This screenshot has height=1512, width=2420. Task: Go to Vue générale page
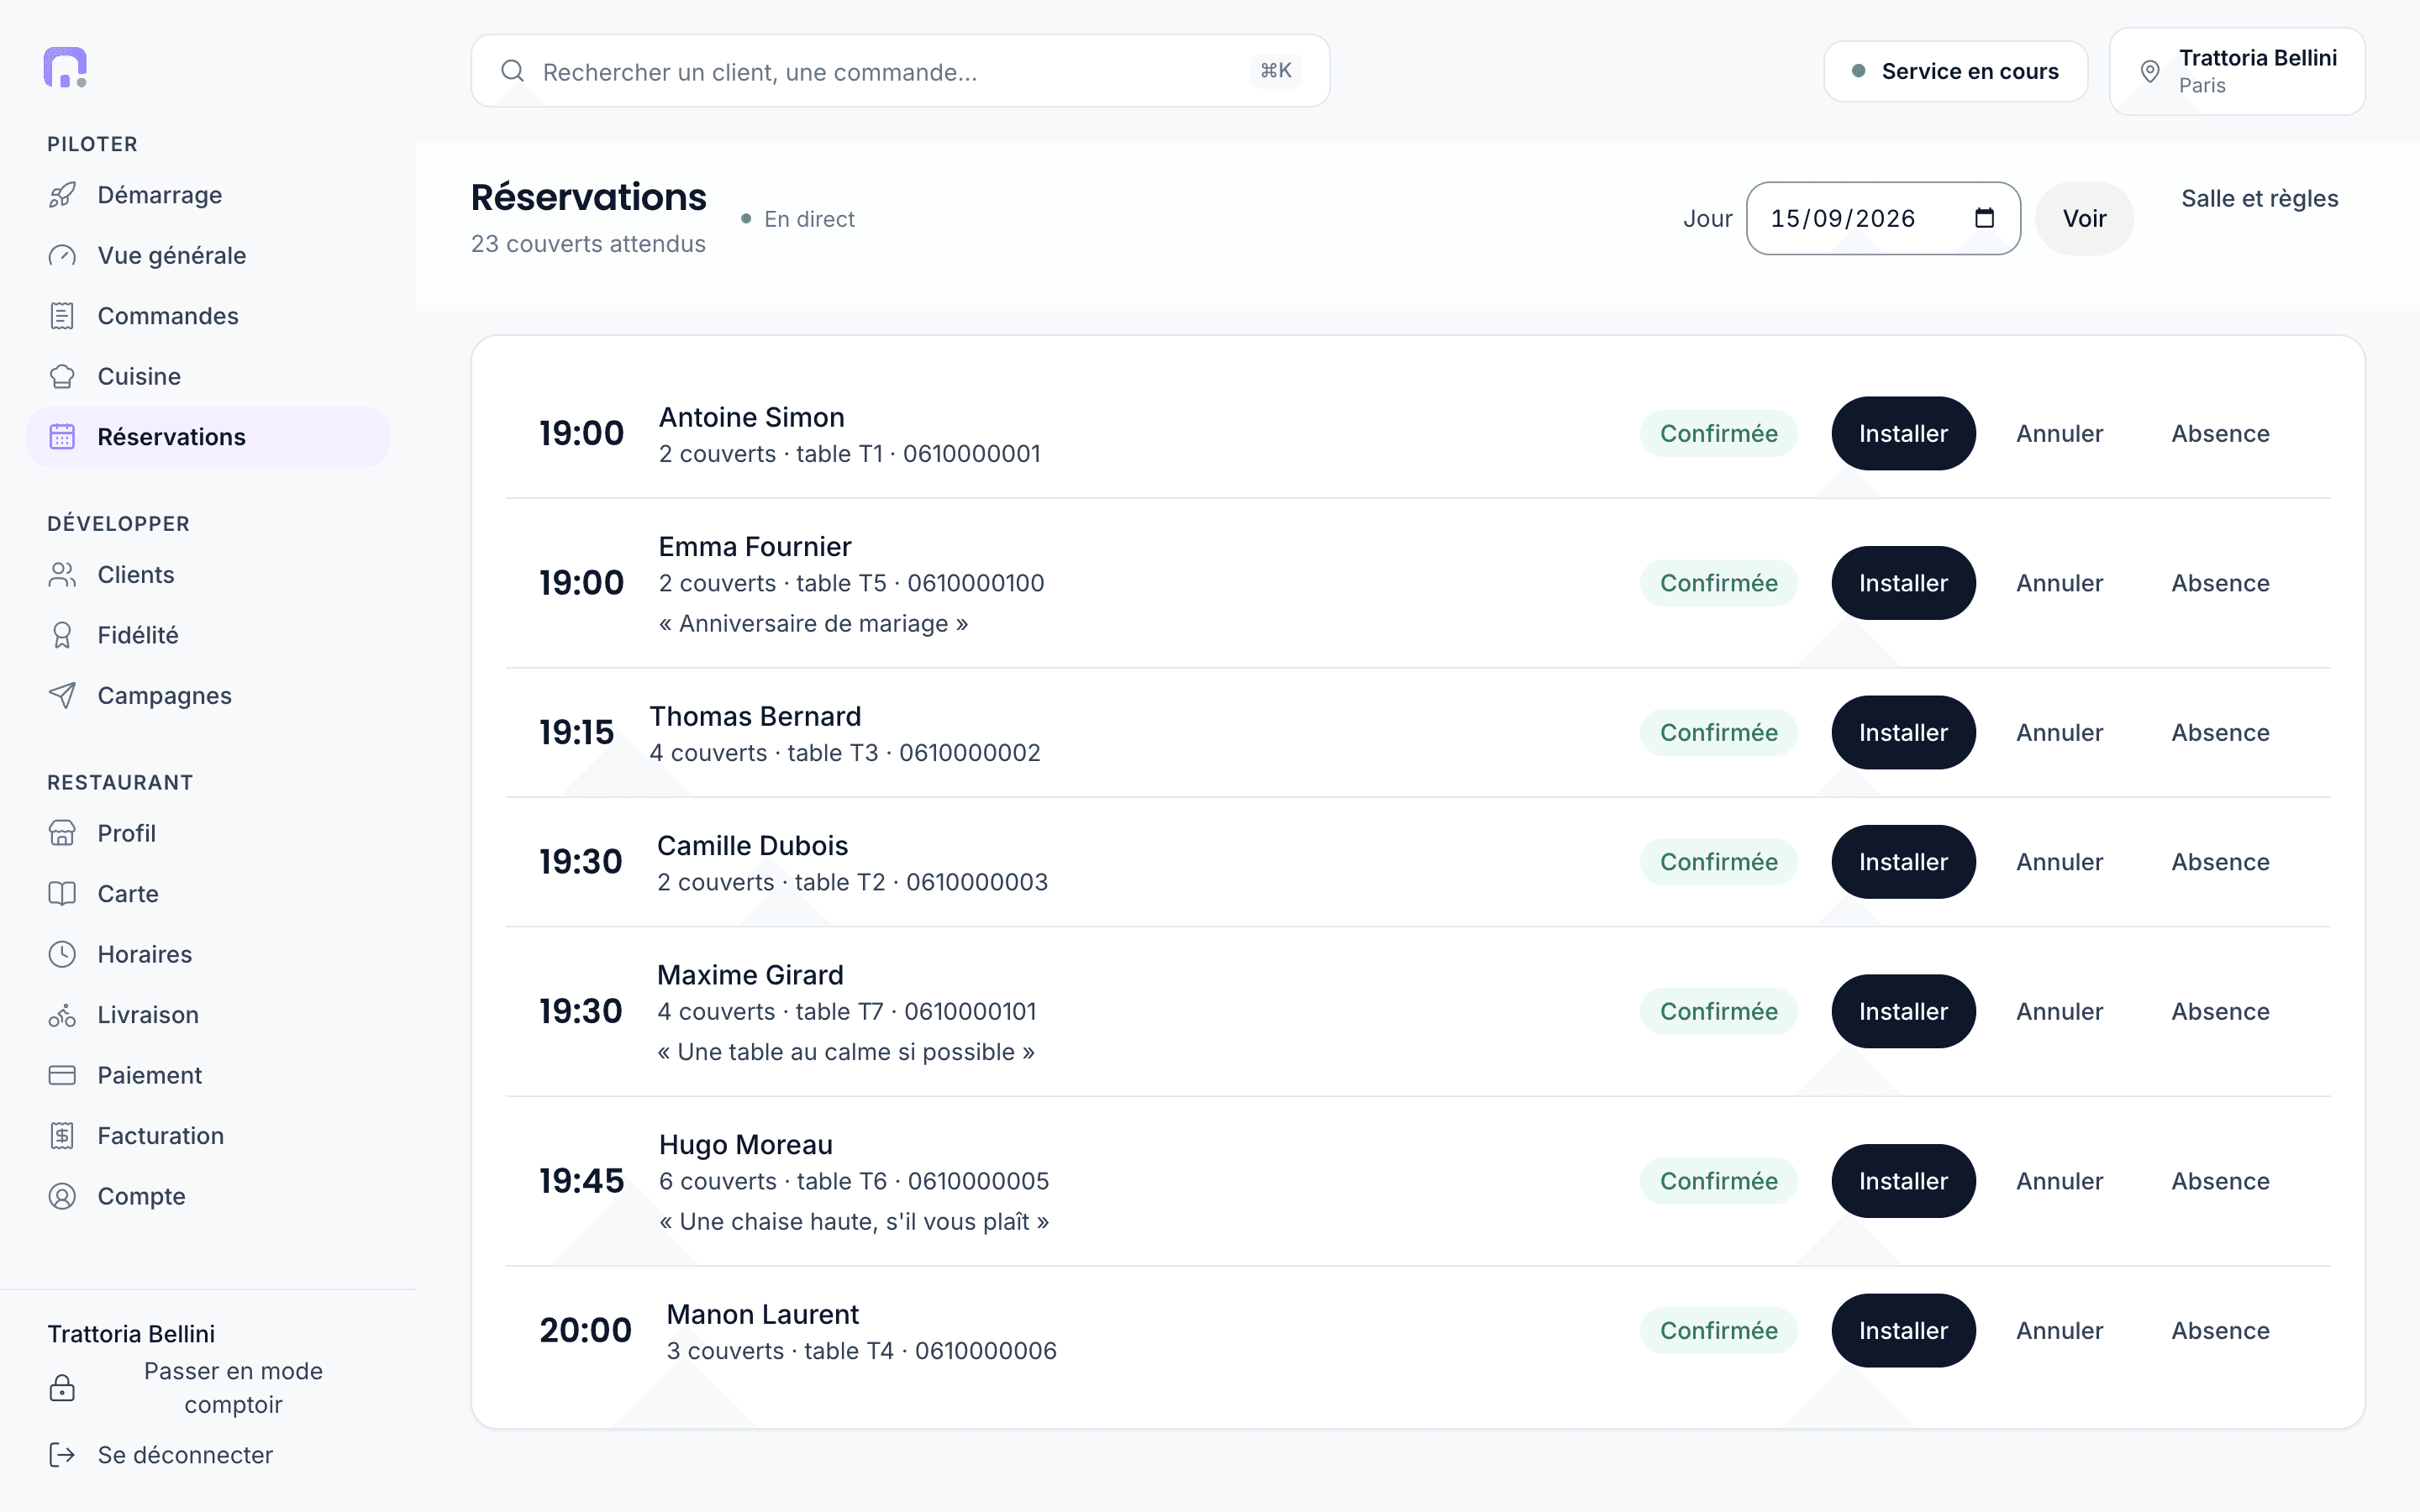point(208,256)
